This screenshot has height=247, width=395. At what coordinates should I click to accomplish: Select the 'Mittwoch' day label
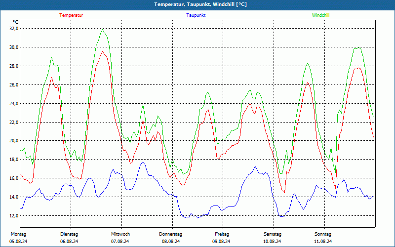coord(120,234)
